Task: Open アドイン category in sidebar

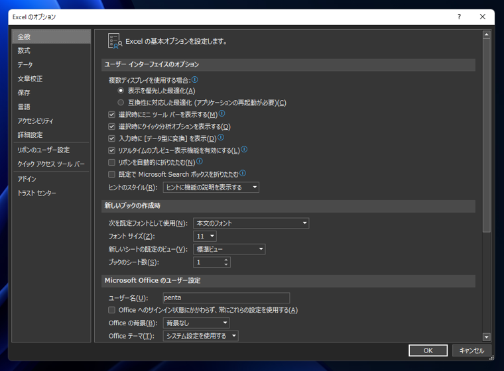Action: (x=51, y=180)
